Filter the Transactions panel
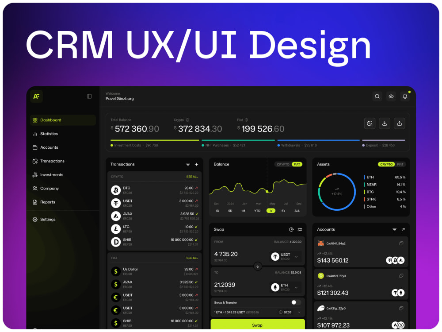This screenshot has width=442, height=332. [188, 164]
